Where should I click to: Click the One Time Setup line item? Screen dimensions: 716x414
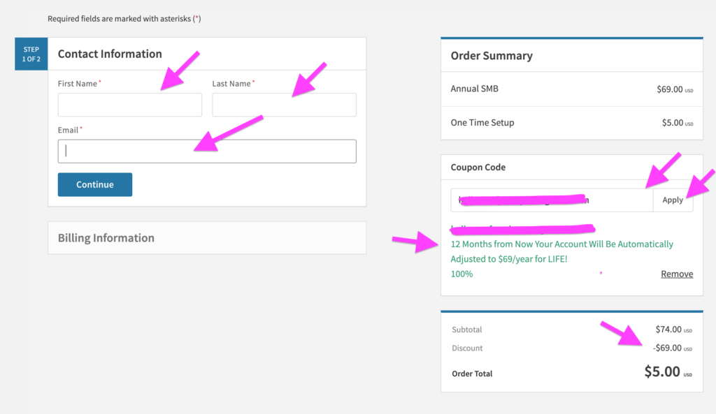572,123
